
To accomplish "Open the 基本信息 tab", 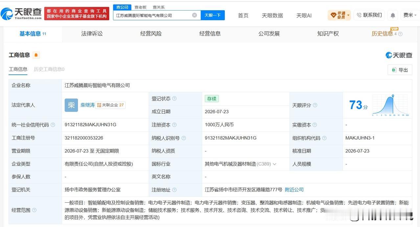I will coord(33,34).
